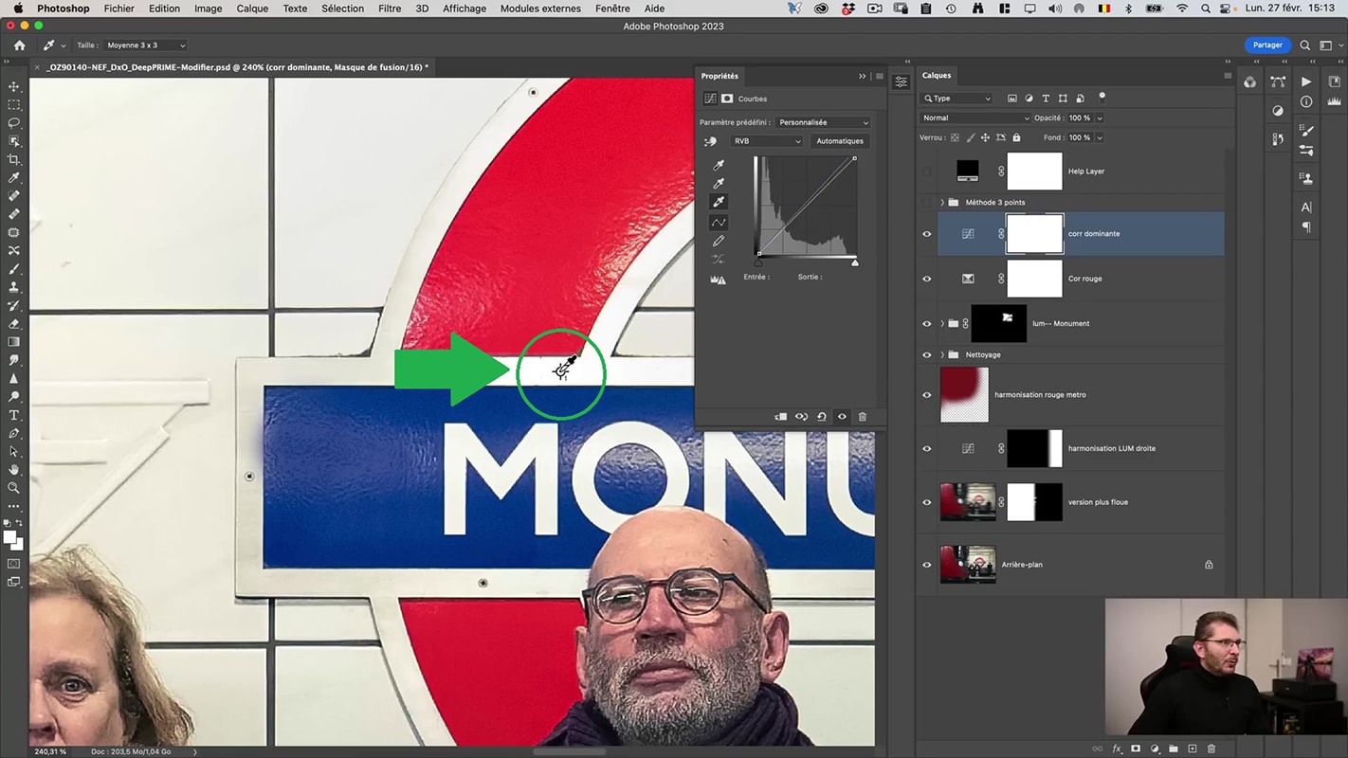The height and width of the screenshot is (758, 1348).
Task: Open Photoshop search magnifier top right
Action: pyautogui.click(x=1305, y=45)
